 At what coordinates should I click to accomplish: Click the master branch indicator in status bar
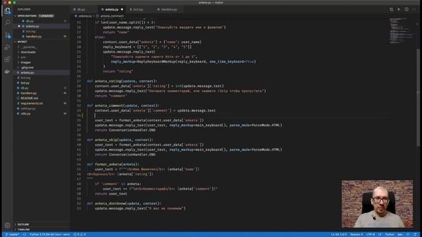13,234
